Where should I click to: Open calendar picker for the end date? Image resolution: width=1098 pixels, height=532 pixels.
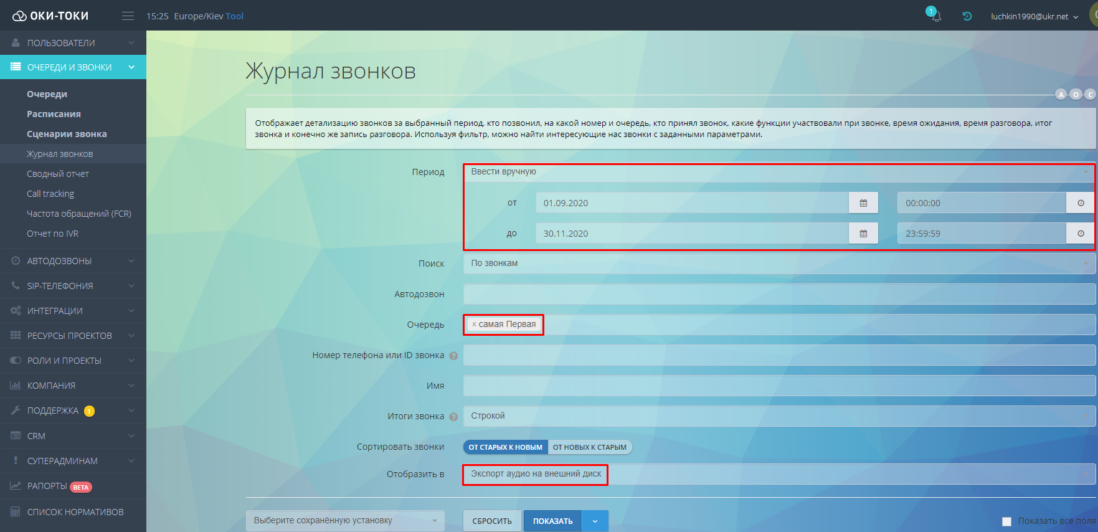coord(863,234)
